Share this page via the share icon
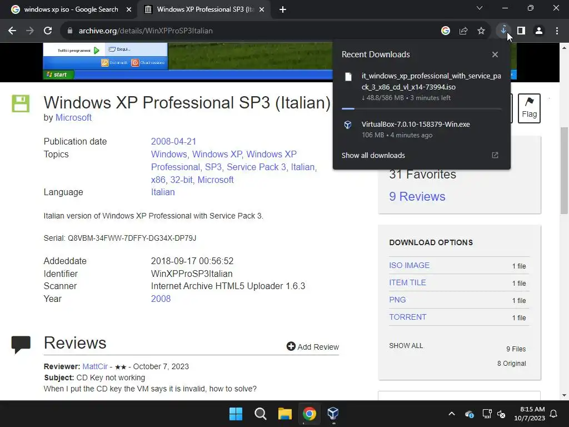This screenshot has height=427, width=569. pyautogui.click(x=463, y=31)
